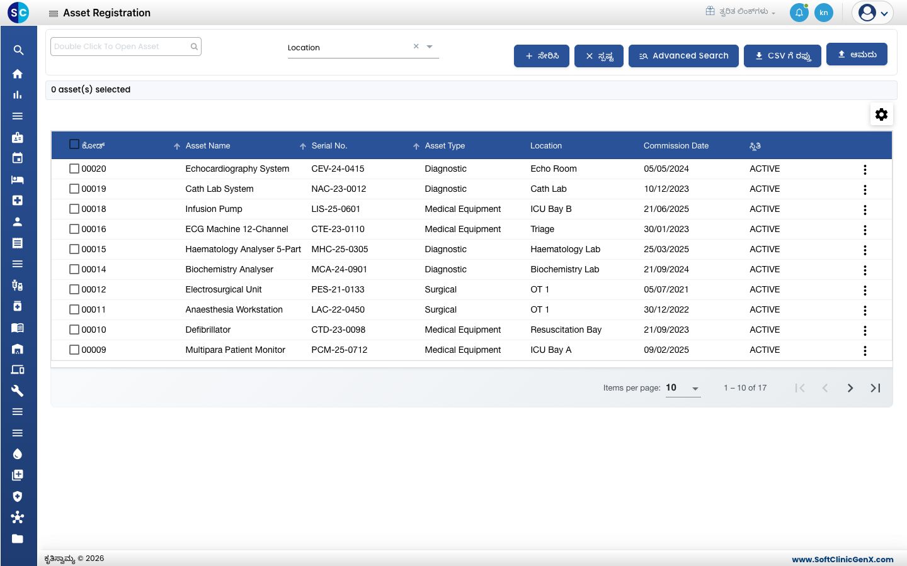Open the shield sidebar icon

pos(18,496)
